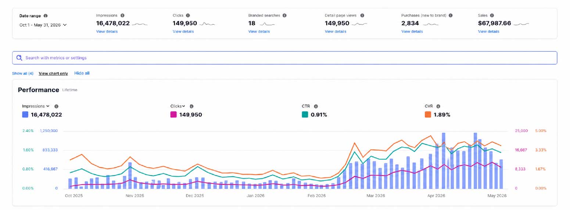Click the blue Impressions color swatch

pyautogui.click(x=25, y=115)
